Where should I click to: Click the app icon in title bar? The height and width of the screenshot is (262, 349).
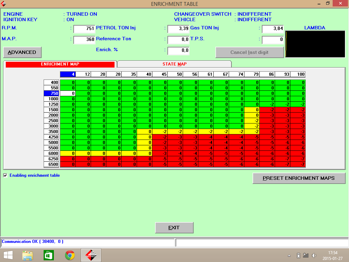tap(3, 3)
